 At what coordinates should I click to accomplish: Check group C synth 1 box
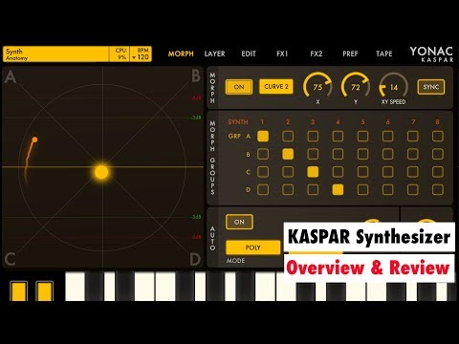tap(263, 172)
